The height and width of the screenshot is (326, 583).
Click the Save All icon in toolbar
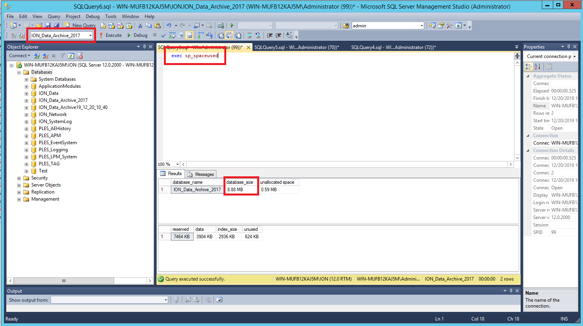tap(56, 25)
